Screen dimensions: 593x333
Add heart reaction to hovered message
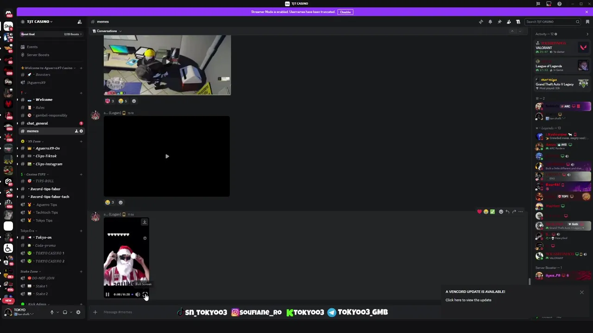pyautogui.click(x=479, y=212)
